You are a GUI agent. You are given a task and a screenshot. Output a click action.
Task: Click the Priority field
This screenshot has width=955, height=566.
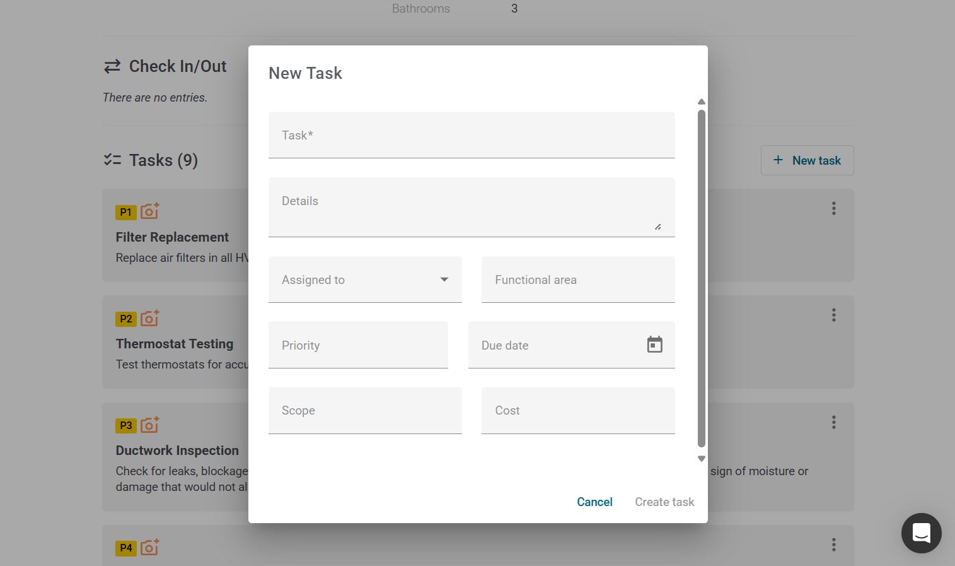tap(358, 345)
